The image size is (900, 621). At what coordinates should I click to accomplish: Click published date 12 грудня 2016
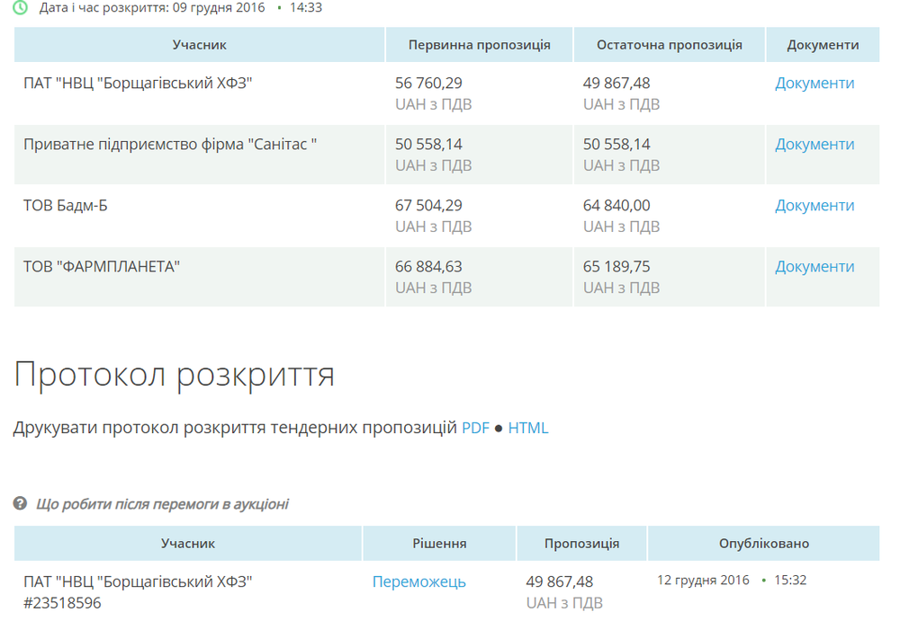[703, 581]
